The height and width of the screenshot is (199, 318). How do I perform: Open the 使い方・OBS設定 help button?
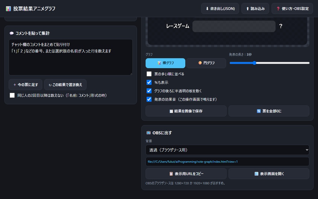(x=292, y=8)
